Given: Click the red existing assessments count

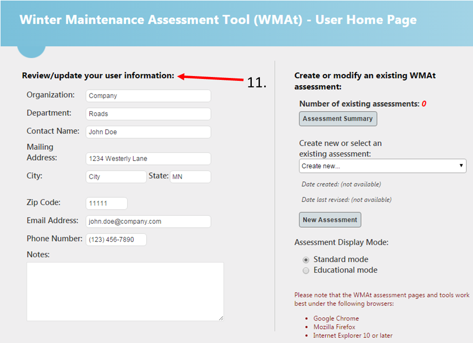Looking at the screenshot, I should point(424,104).
